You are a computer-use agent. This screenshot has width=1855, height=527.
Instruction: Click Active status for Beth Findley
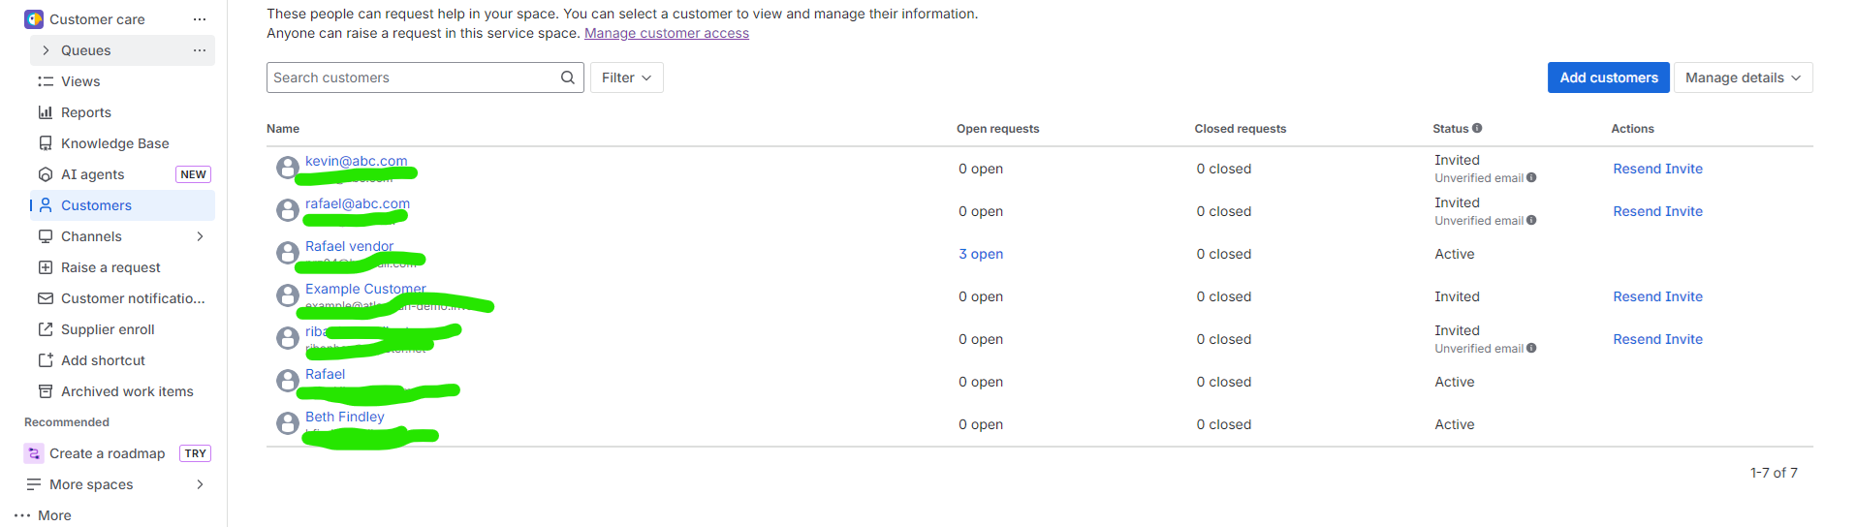[1454, 424]
